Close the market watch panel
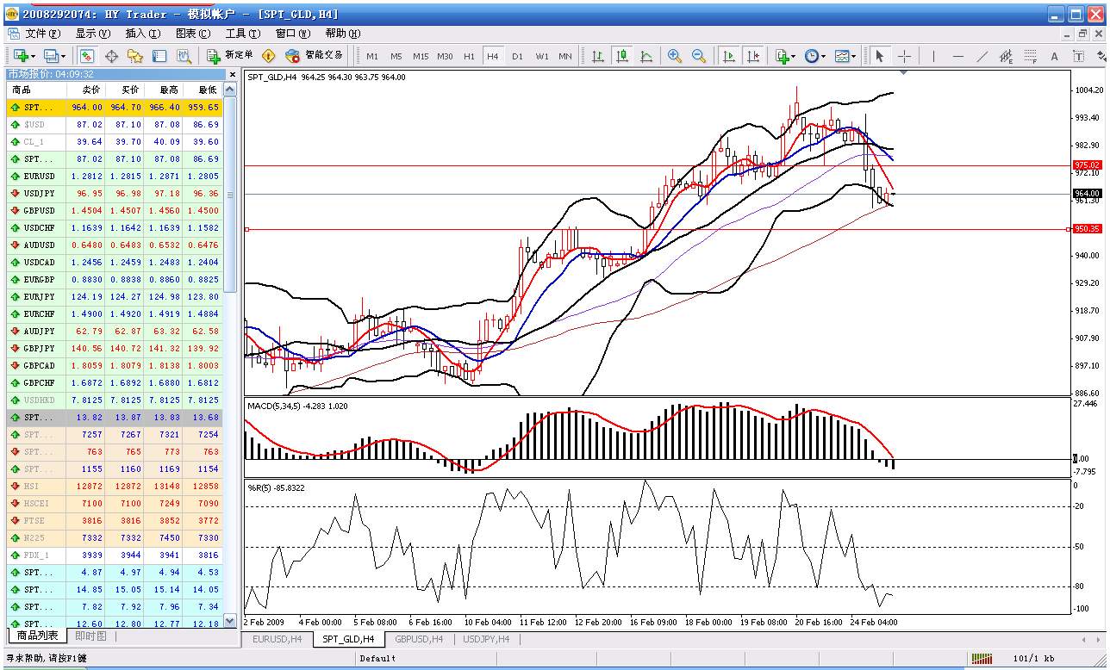This screenshot has width=1110, height=670. [x=231, y=75]
